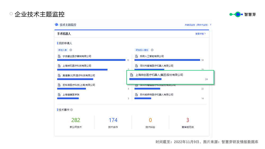Click company icon for 极限人工智能有限公司
The height and width of the screenshot is (149, 265).
(x=136, y=56)
